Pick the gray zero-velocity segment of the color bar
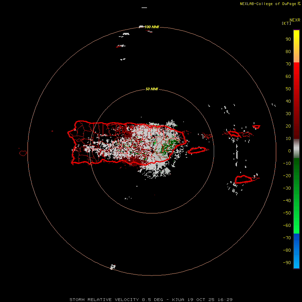 [296, 149]
